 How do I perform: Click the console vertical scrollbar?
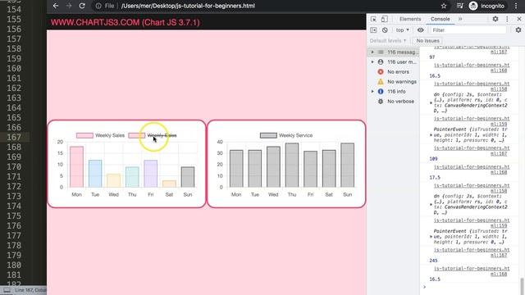[x=523, y=286]
